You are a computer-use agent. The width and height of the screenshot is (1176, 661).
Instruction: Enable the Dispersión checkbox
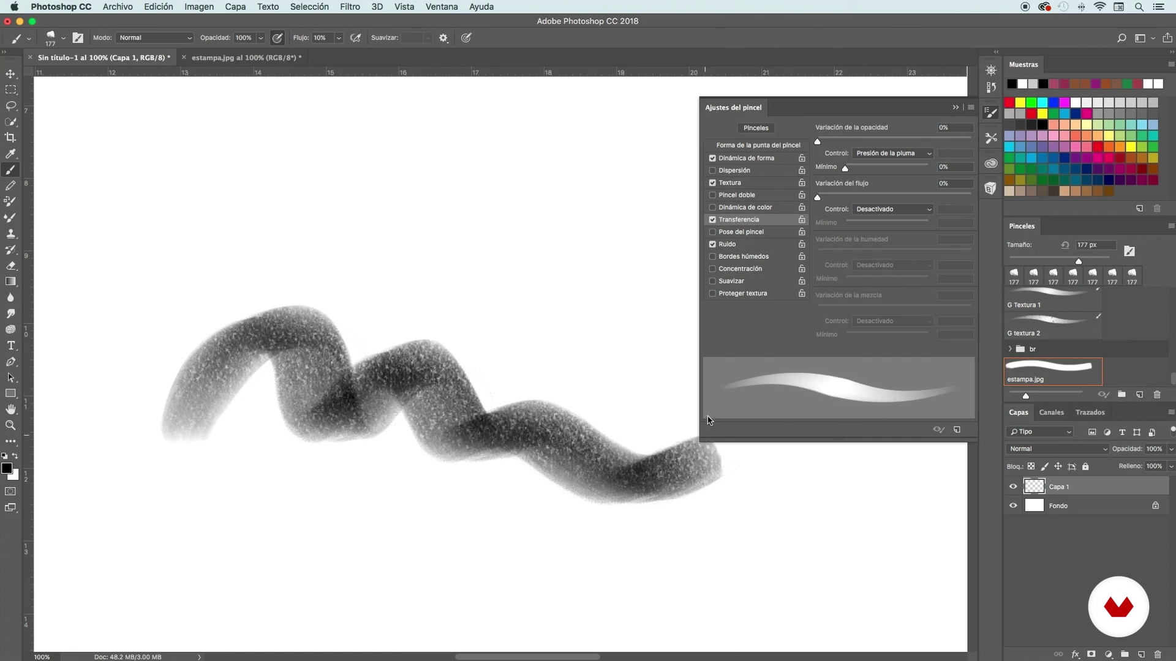click(712, 171)
